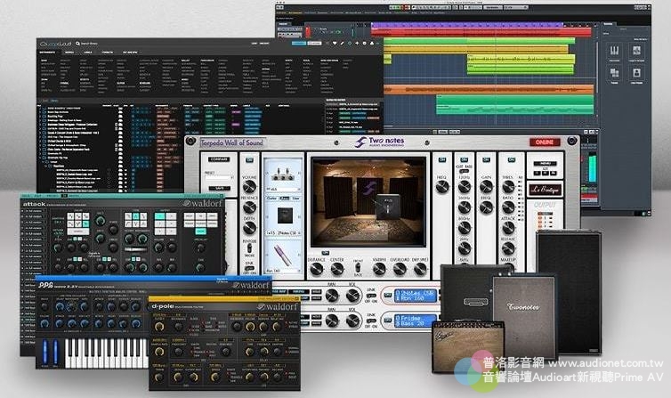This screenshot has height=398, width=671.
Task: Click the COMPARE button in Torpedo Wall of Sound
Action: coord(219,159)
